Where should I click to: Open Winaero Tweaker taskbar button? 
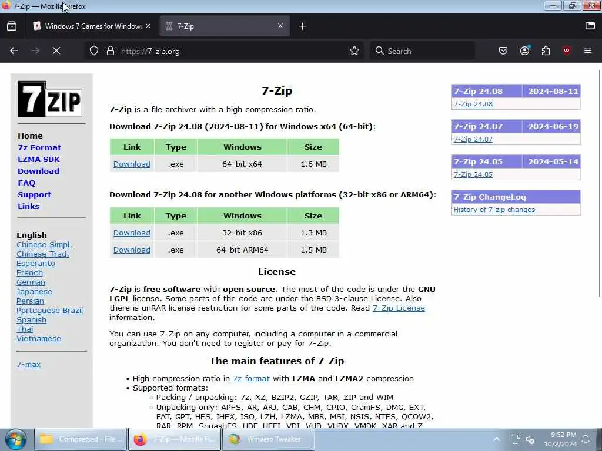pyautogui.click(x=269, y=439)
